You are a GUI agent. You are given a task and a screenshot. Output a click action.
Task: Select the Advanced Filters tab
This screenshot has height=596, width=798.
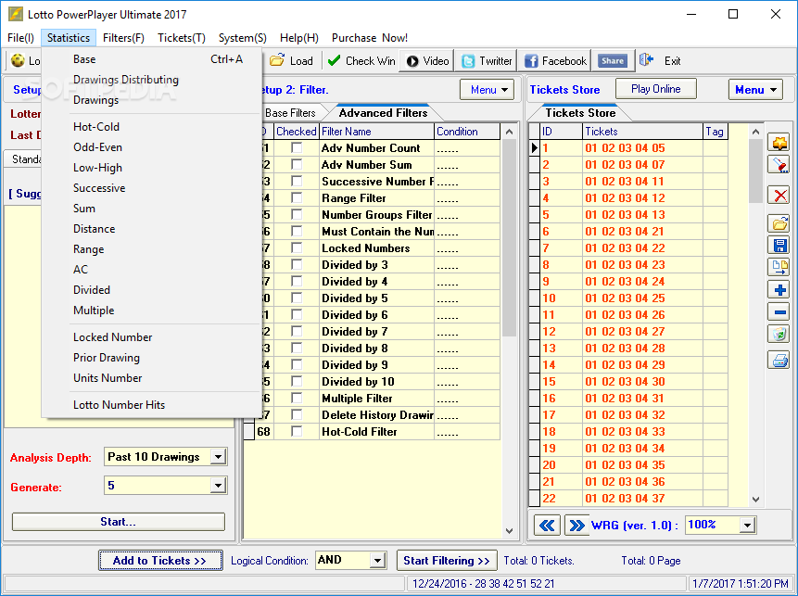(383, 112)
